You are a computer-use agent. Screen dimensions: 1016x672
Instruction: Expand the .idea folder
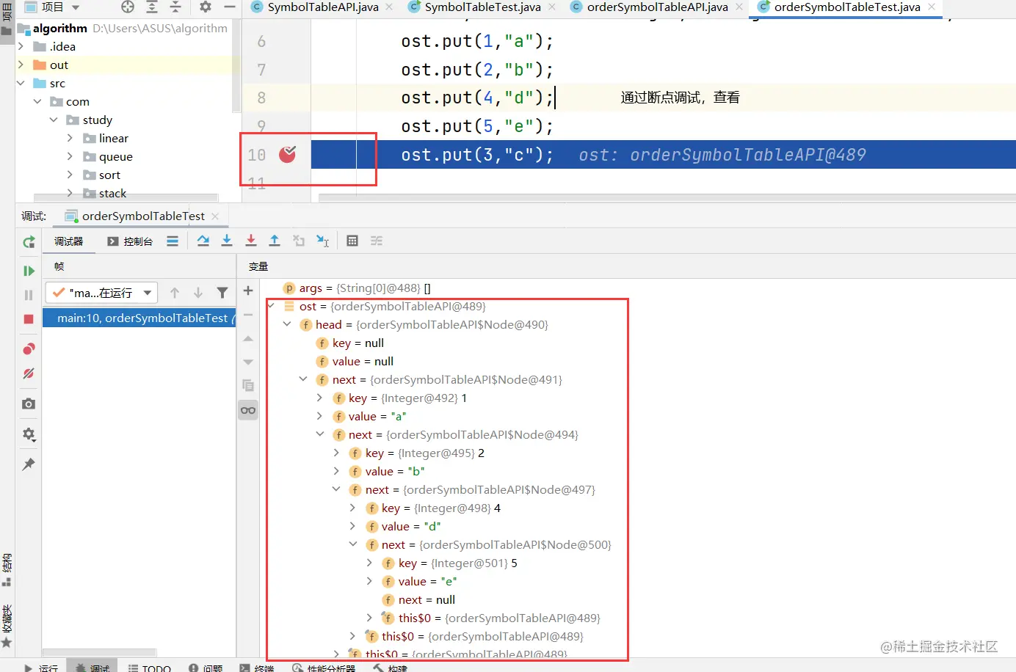[x=21, y=46]
